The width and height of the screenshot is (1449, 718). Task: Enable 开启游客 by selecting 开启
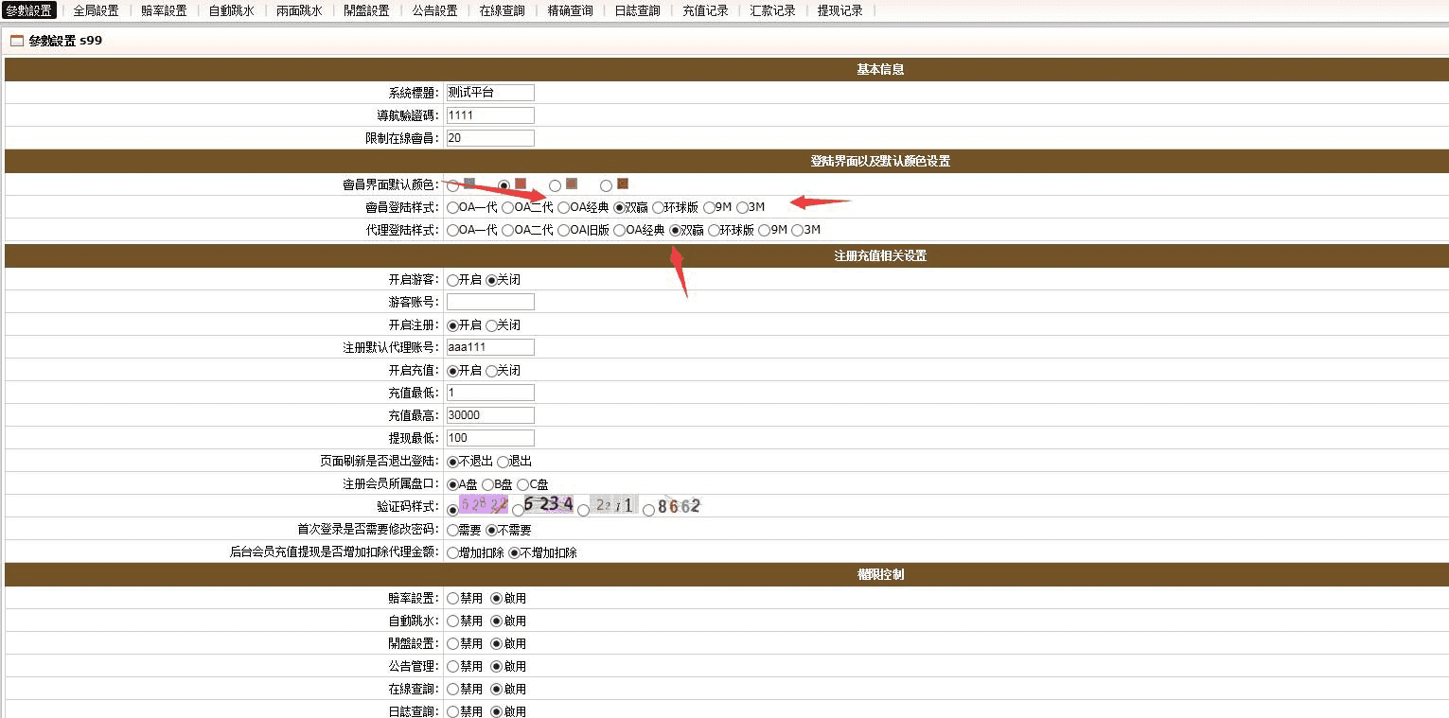tap(453, 280)
